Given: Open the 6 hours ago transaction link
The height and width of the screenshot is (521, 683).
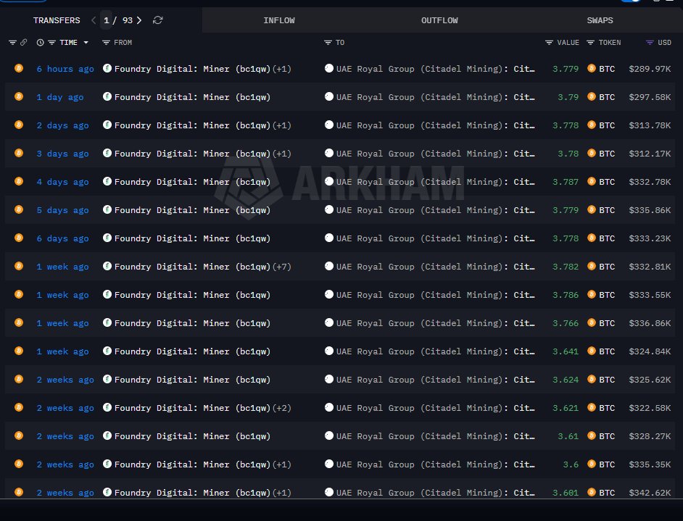Looking at the screenshot, I should (65, 69).
